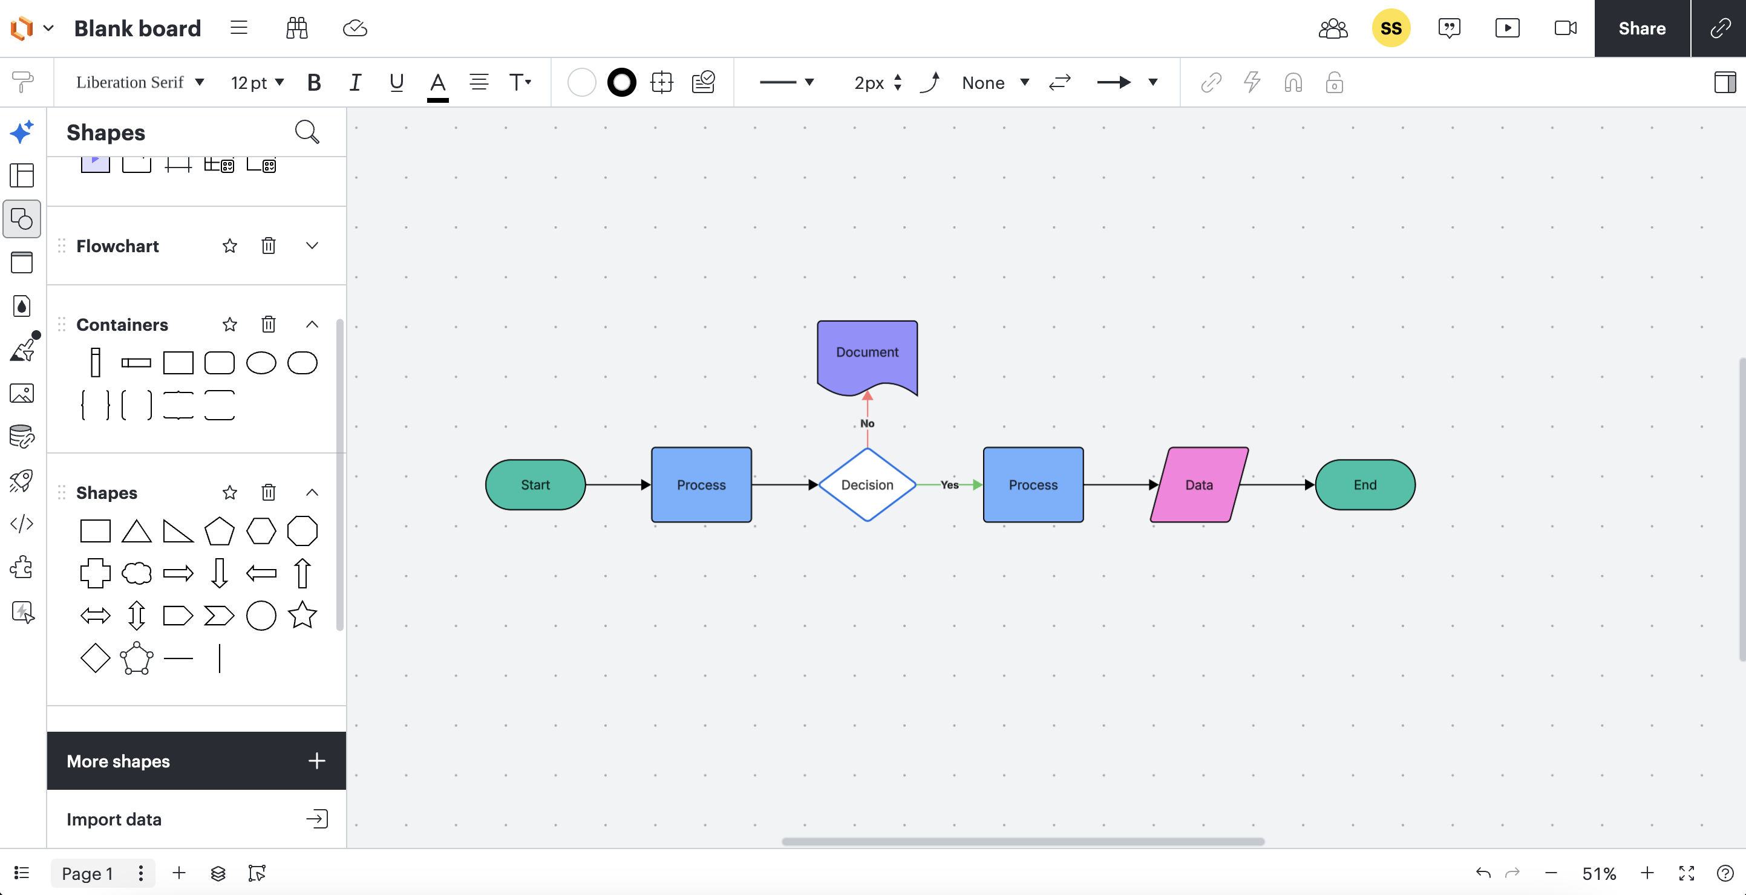Viewport: 1746px width, 895px height.
Task: Open the comments panel icon
Action: 1448,28
